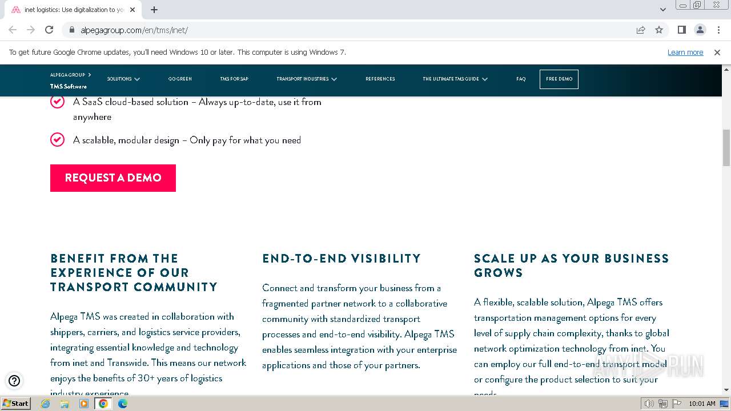The image size is (731, 411).
Task: Open the TMS for SAP page
Action: pyautogui.click(x=234, y=79)
